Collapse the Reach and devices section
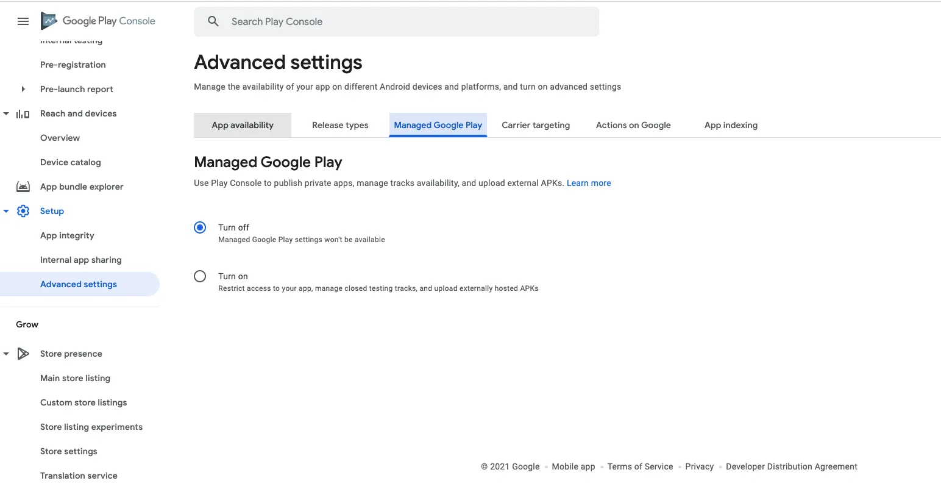941x489 pixels. [x=6, y=113]
